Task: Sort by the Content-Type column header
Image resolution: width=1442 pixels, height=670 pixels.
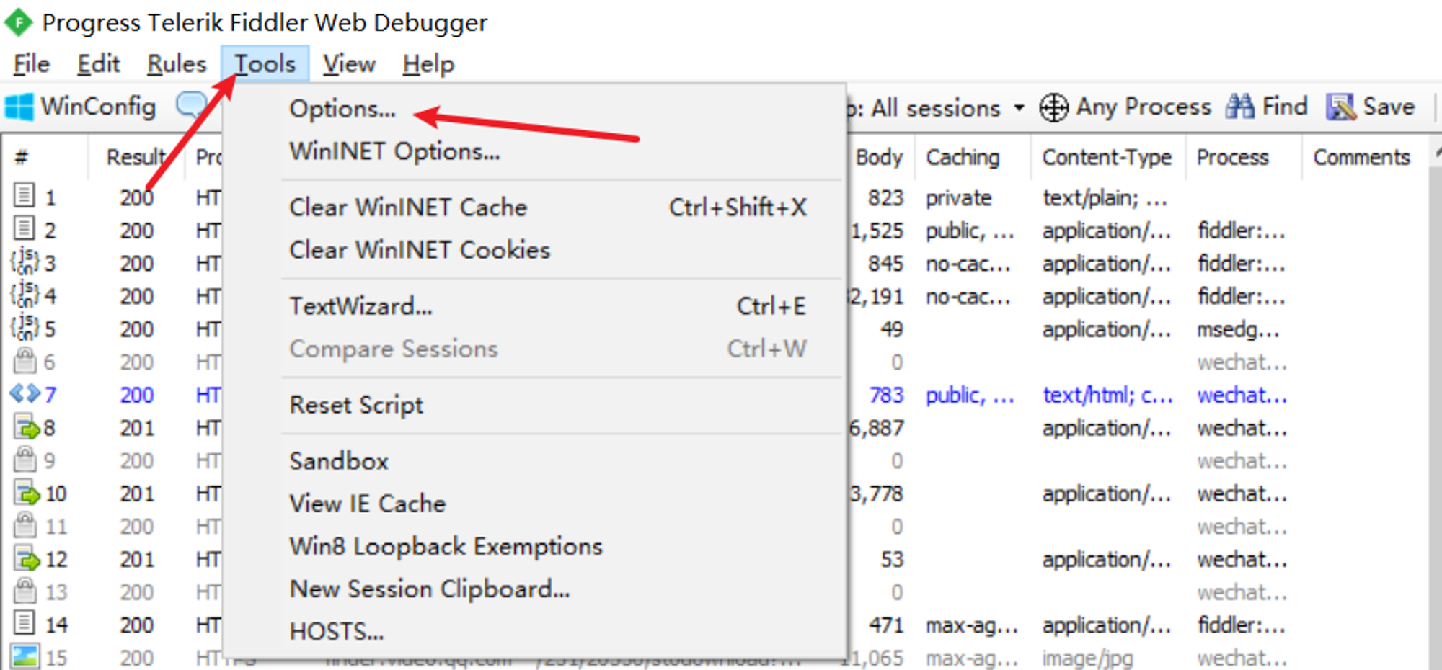Action: (1107, 157)
